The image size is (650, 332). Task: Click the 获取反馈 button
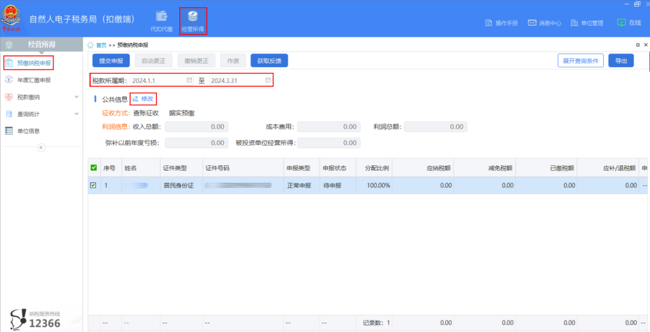[x=270, y=61]
